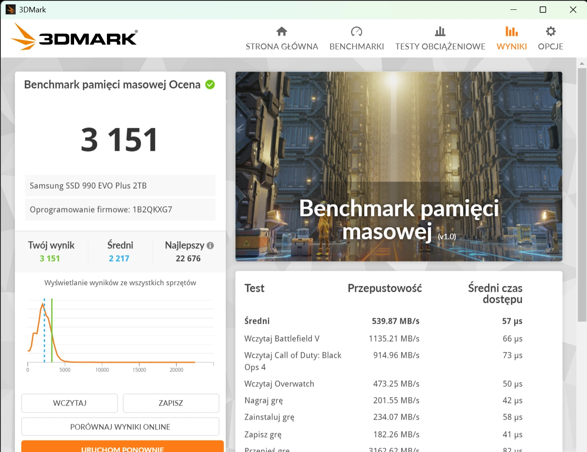
Task: Click the Średni czas dostępu column header
Action: click(x=495, y=294)
